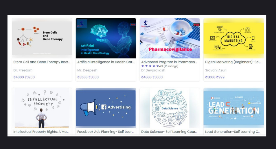Select instructor name Dr. Preetam

[x=23, y=70]
